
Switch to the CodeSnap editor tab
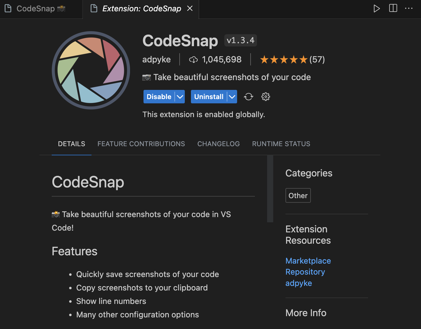[x=41, y=9]
